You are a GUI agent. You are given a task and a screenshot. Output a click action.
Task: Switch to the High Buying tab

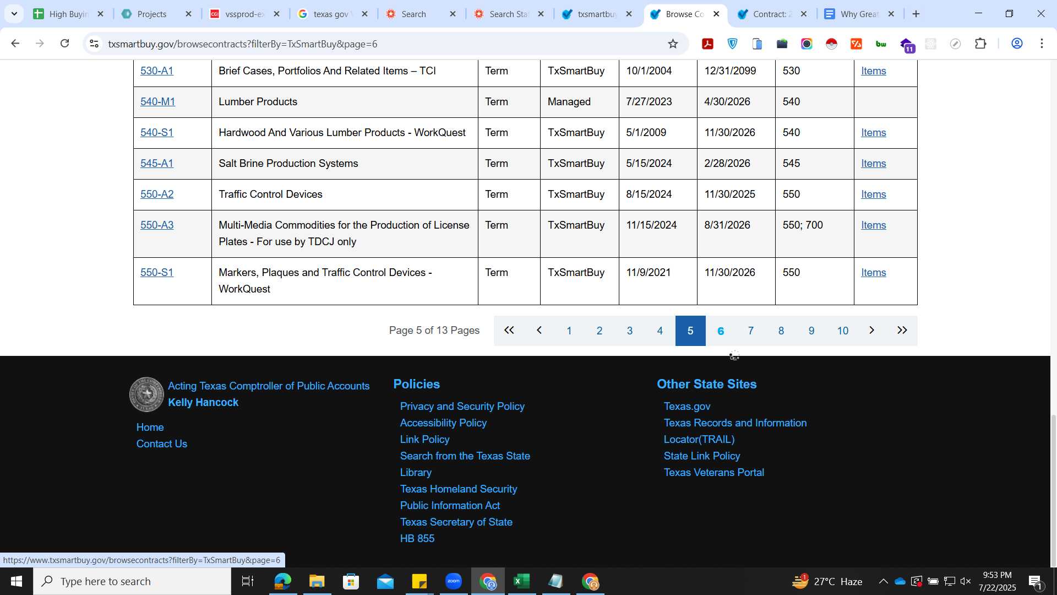[x=69, y=14]
